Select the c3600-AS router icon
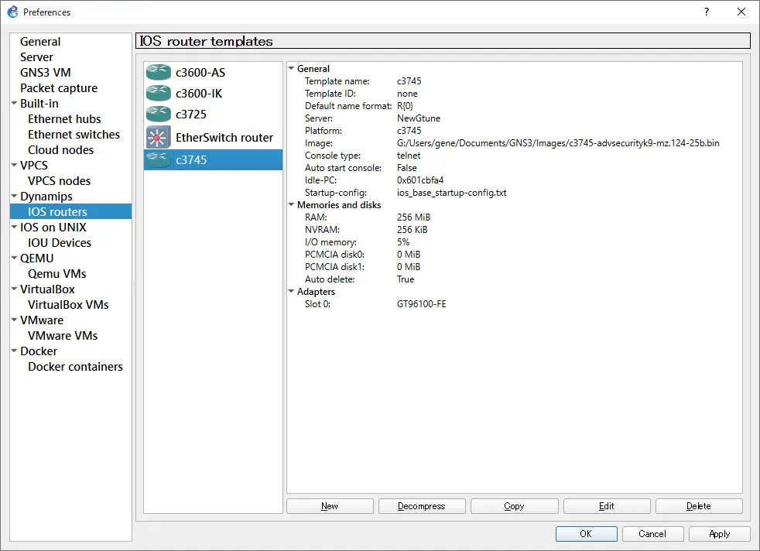 tap(159, 72)
